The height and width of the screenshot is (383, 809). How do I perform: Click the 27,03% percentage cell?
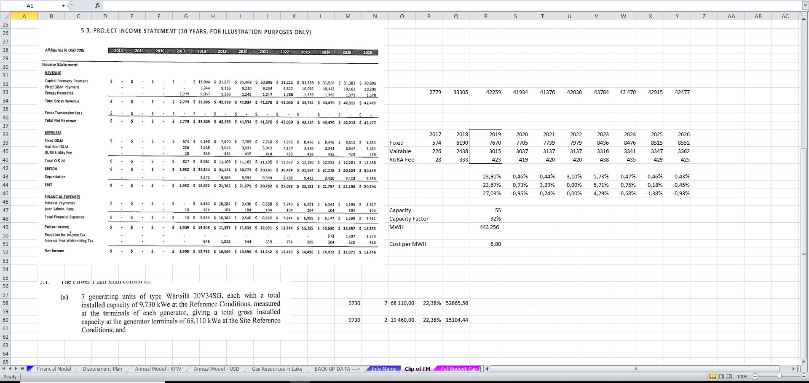point(485,193)
